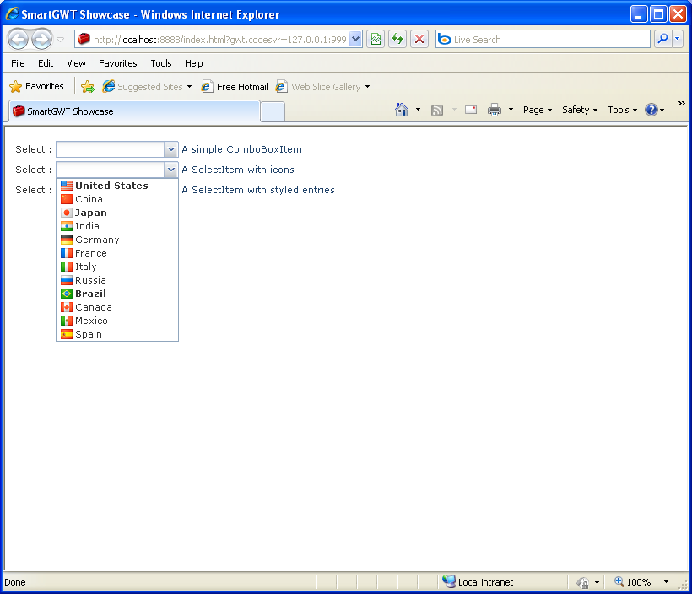Open the Edit menu

click(46, 63)
